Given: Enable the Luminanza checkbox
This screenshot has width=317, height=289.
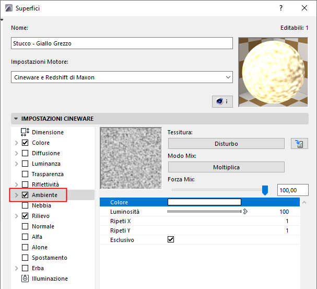Looking at the screenshot, I should (x=25, y=164).
